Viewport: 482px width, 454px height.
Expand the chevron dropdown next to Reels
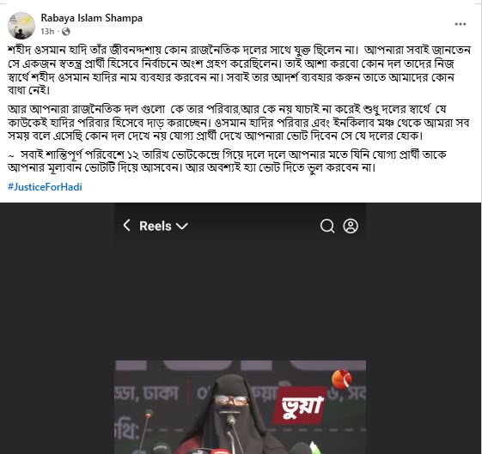coord(181,227)
